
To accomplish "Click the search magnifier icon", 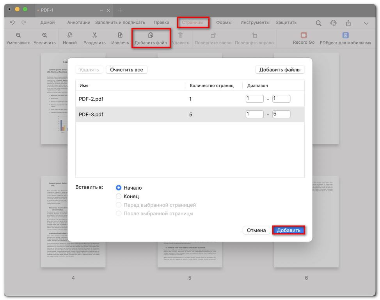I will (x=319, y=23).
